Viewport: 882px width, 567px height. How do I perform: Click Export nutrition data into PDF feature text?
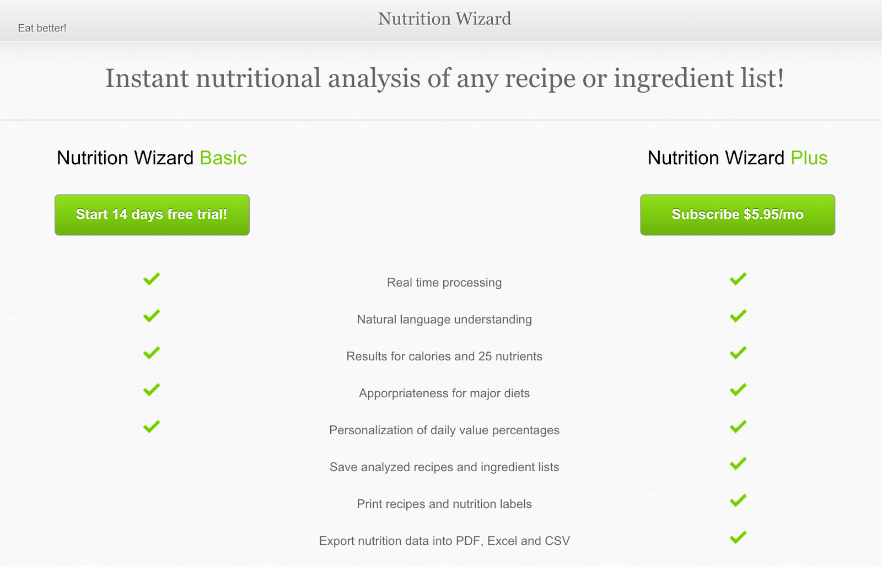[444, 541]
